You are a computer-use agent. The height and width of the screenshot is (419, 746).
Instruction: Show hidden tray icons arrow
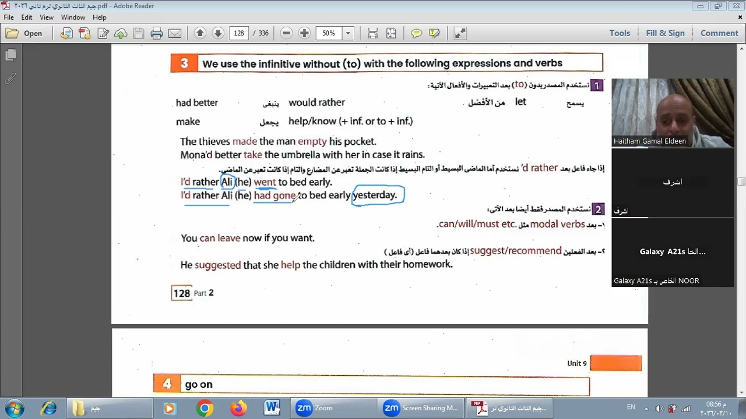[x=646, y=408]
